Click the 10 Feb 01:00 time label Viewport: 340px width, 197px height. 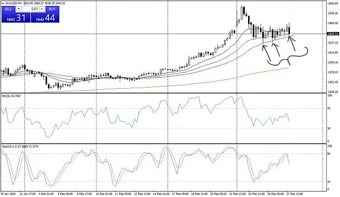pyautogui.click(x=104, y=194)
